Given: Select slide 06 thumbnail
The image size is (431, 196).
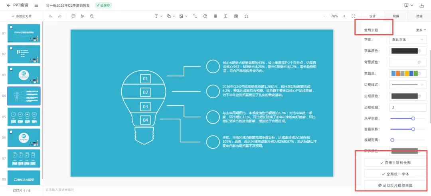Looking at the screenshot, I should coord(24,138).
